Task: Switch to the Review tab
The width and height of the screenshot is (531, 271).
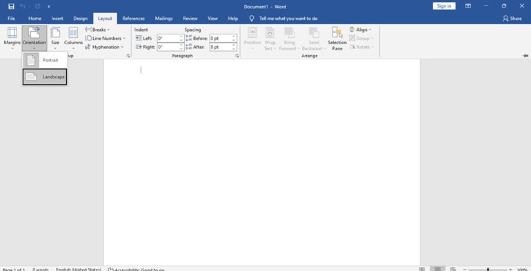Action: (190, 19)
